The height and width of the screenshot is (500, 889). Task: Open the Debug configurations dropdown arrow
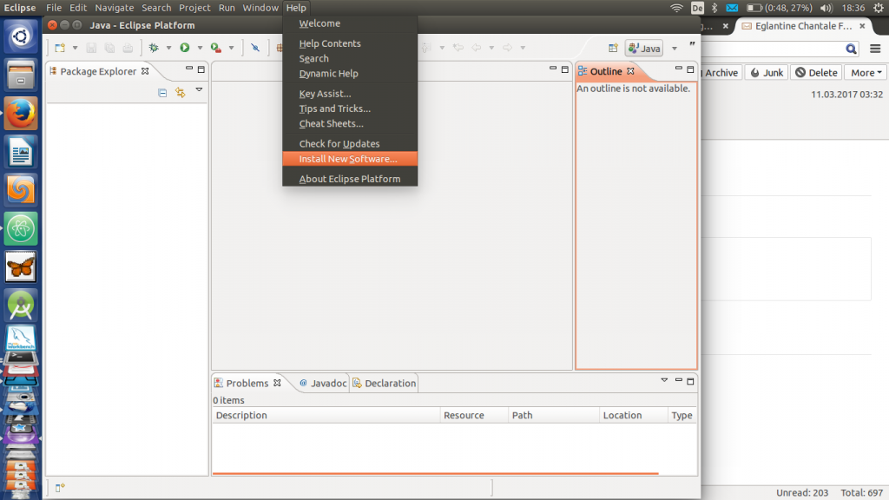(x=168, y=49)
